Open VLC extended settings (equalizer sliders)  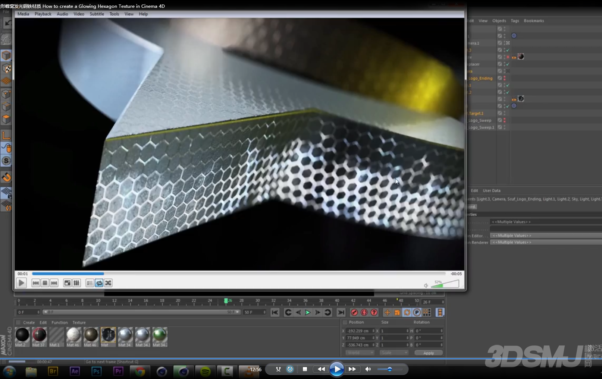click(76, 283)
